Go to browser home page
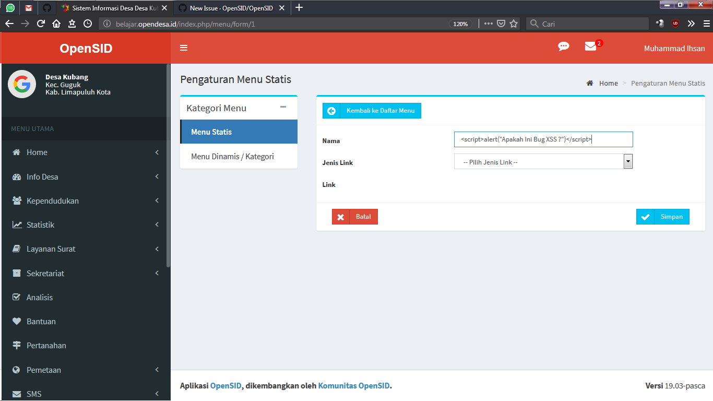The width and height of the screenshot is (713, 401). tap(56, 23)
